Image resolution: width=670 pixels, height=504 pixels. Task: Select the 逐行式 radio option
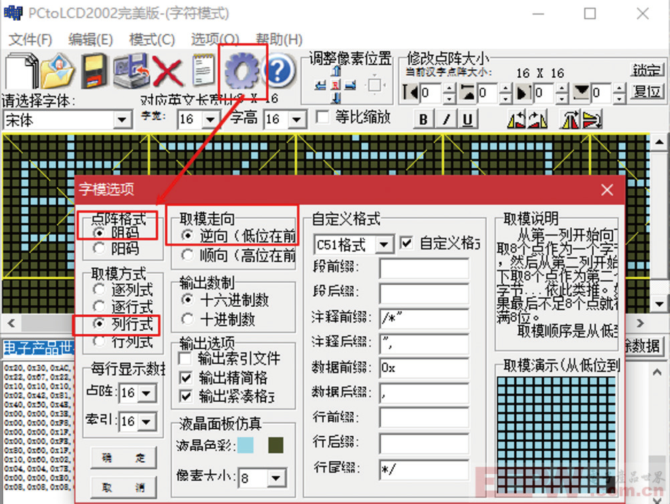pos(99,307)
